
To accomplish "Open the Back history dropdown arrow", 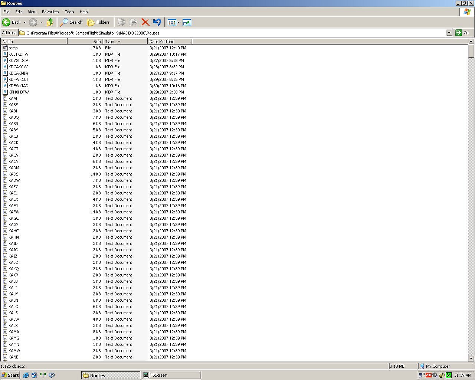I will (24, 22).
